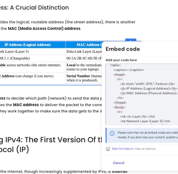Click the '<td>Network Layer (Layer 3)</td>' code line

tap(145, 121)
